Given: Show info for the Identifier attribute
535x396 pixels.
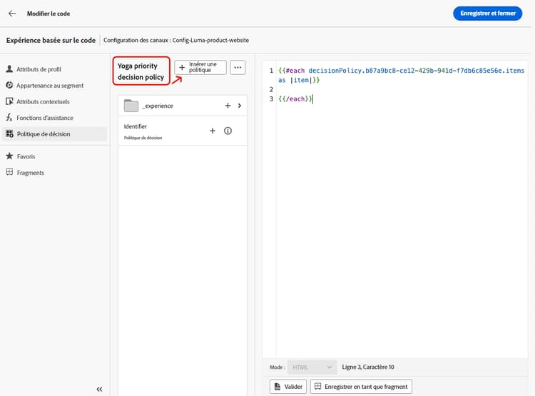Looking at the screenshot, I should click(228, 131).
